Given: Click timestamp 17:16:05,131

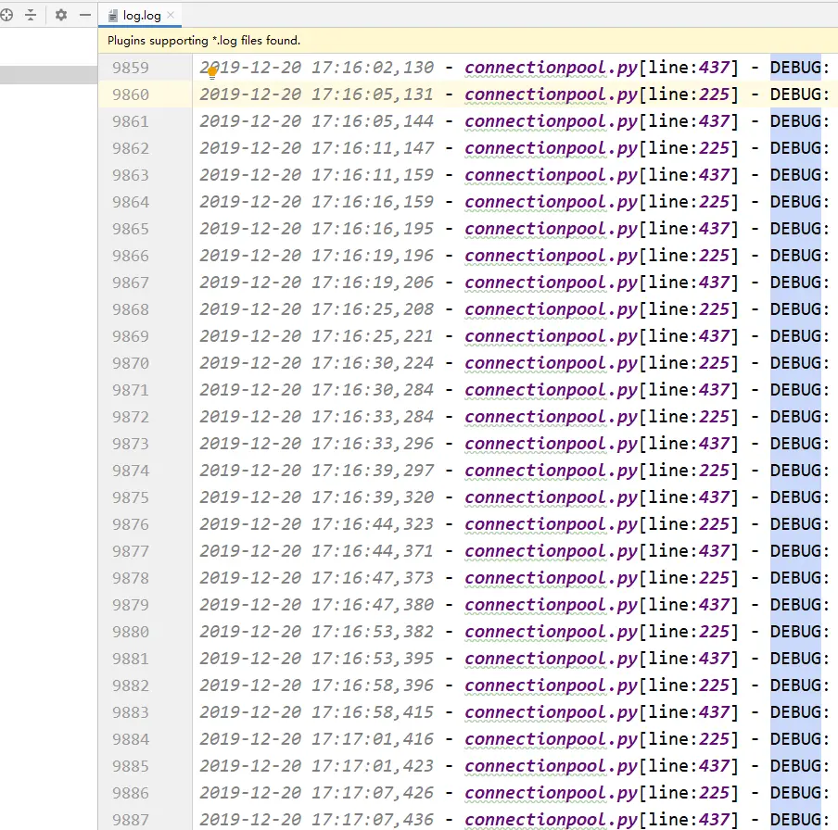Looking at the screenshot, I should 373,94.
